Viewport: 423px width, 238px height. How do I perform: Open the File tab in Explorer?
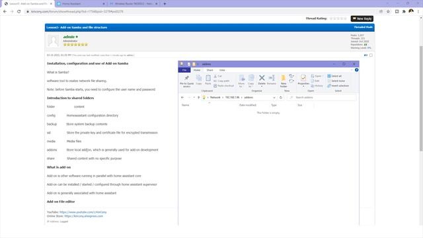pos(184,70)
